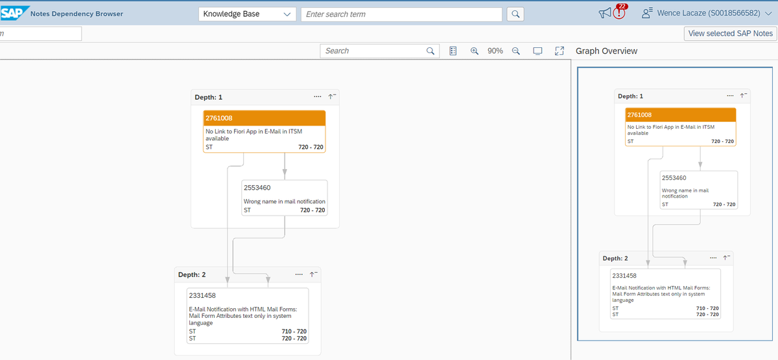The height and width of the screenshot is (360, 778).
Task: Click the Depth: 1 header label in main graph
Action: 209,97
